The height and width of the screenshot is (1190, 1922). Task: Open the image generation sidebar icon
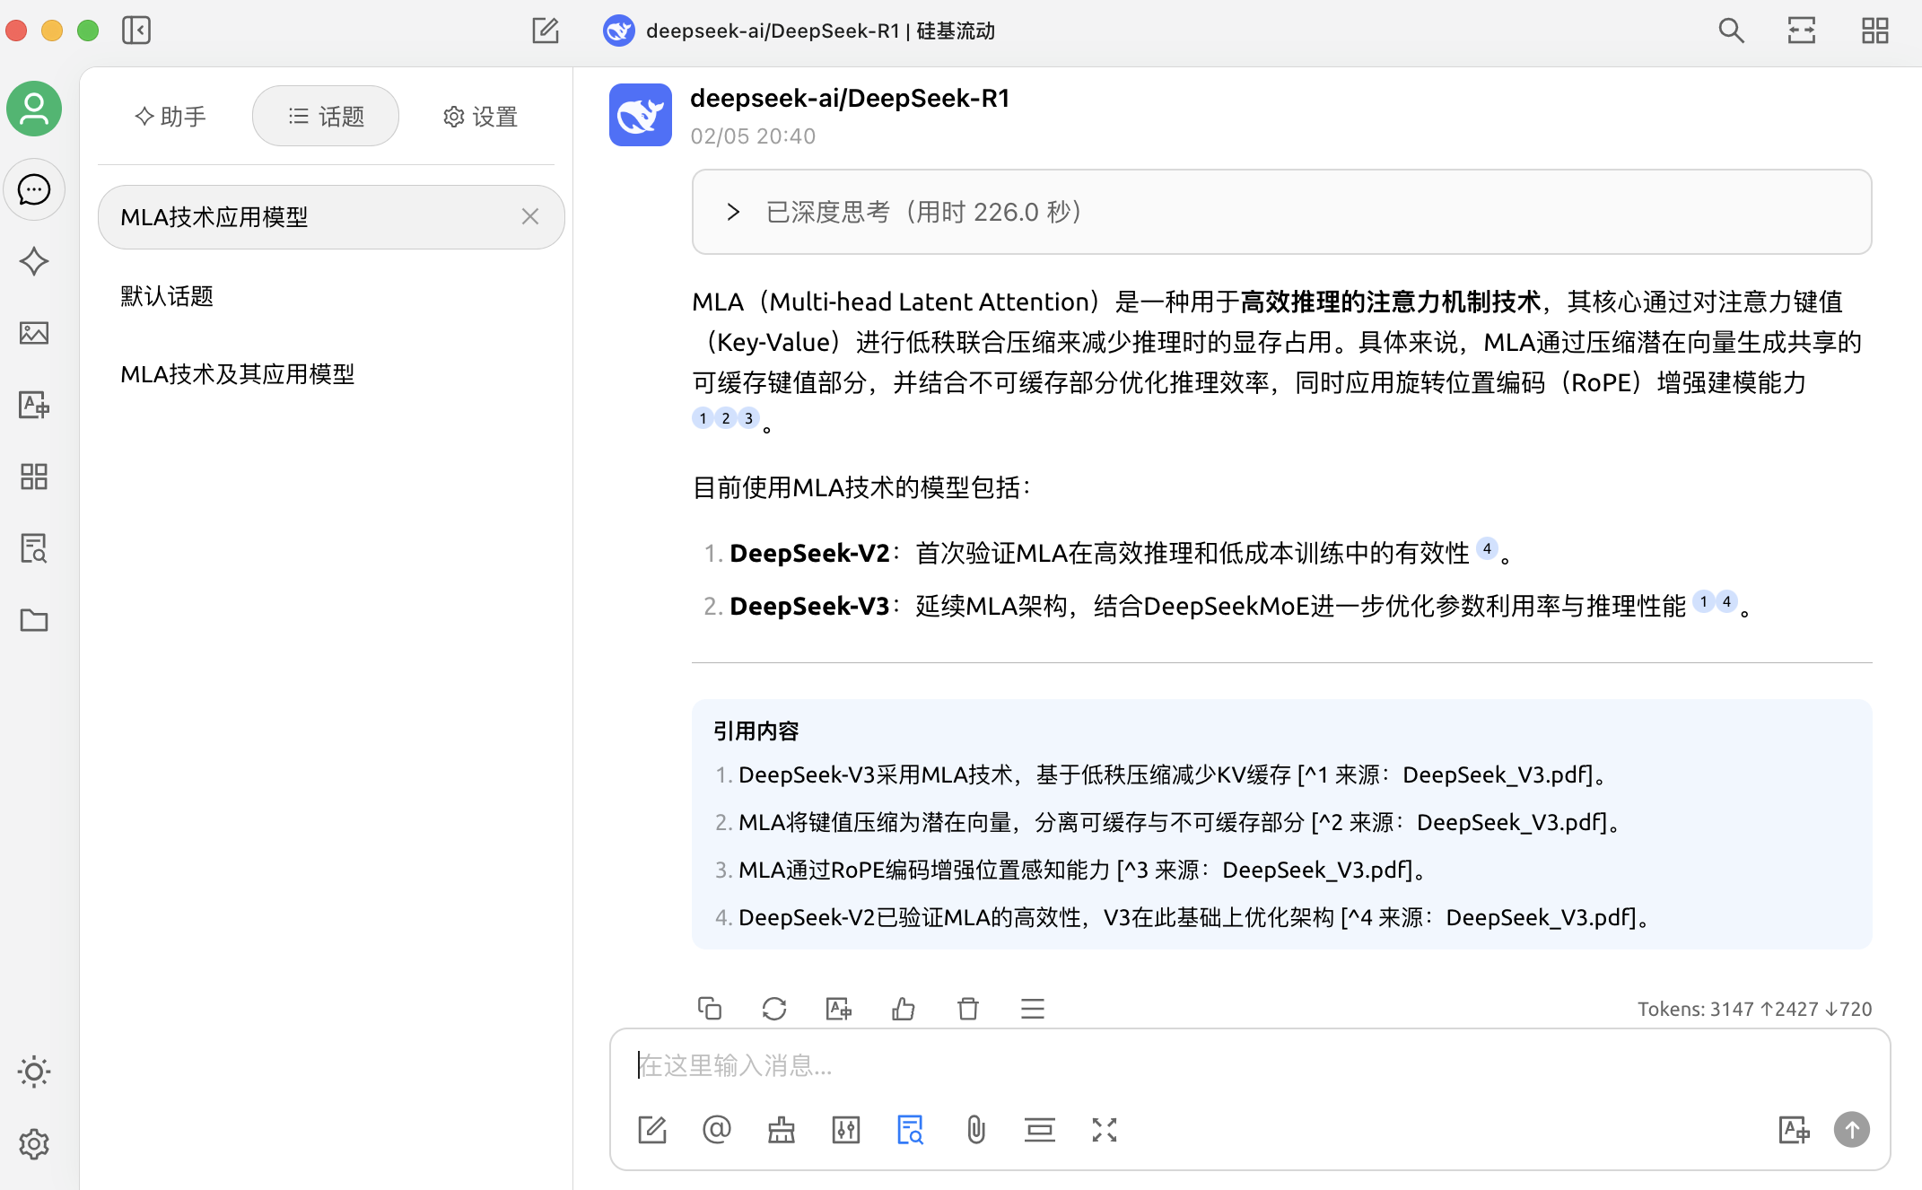tap(34, 333)
